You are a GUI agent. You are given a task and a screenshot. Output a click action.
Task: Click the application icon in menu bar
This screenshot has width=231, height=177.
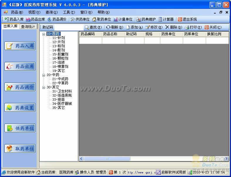pyautogui.click(x=6, y=12)
